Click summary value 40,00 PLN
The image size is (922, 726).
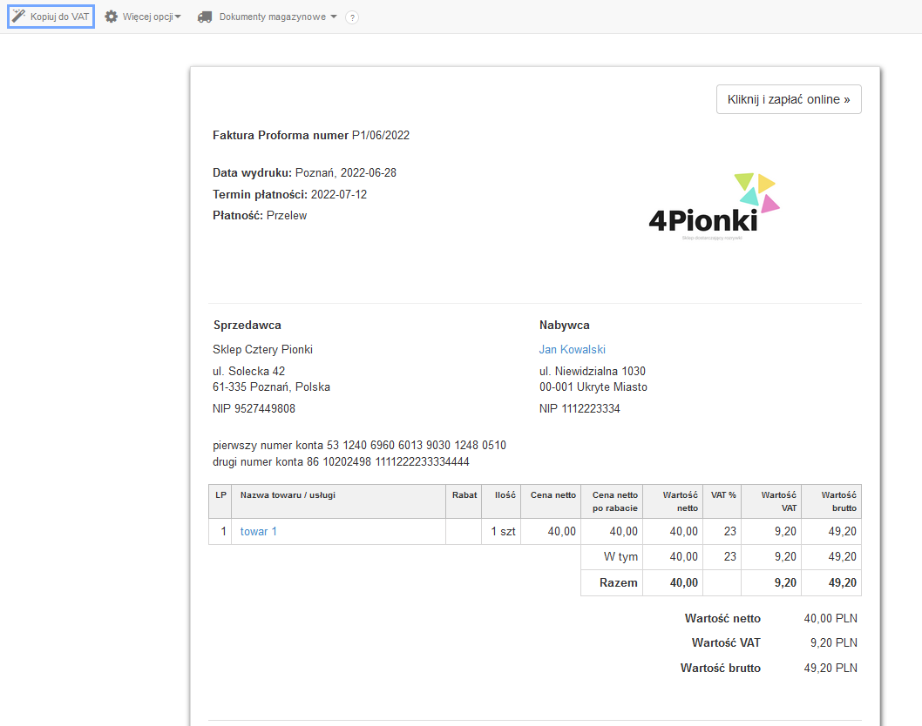830,619
